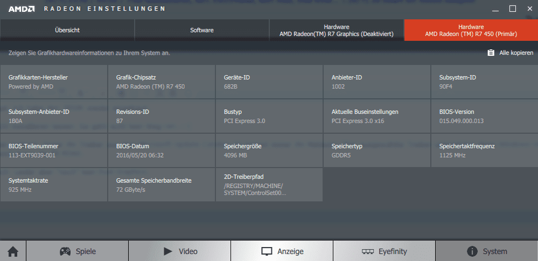Viewport: 538px width, 261px height.
Task: Click the gamepad icon for Spiele
Action: tap(65, 251)
